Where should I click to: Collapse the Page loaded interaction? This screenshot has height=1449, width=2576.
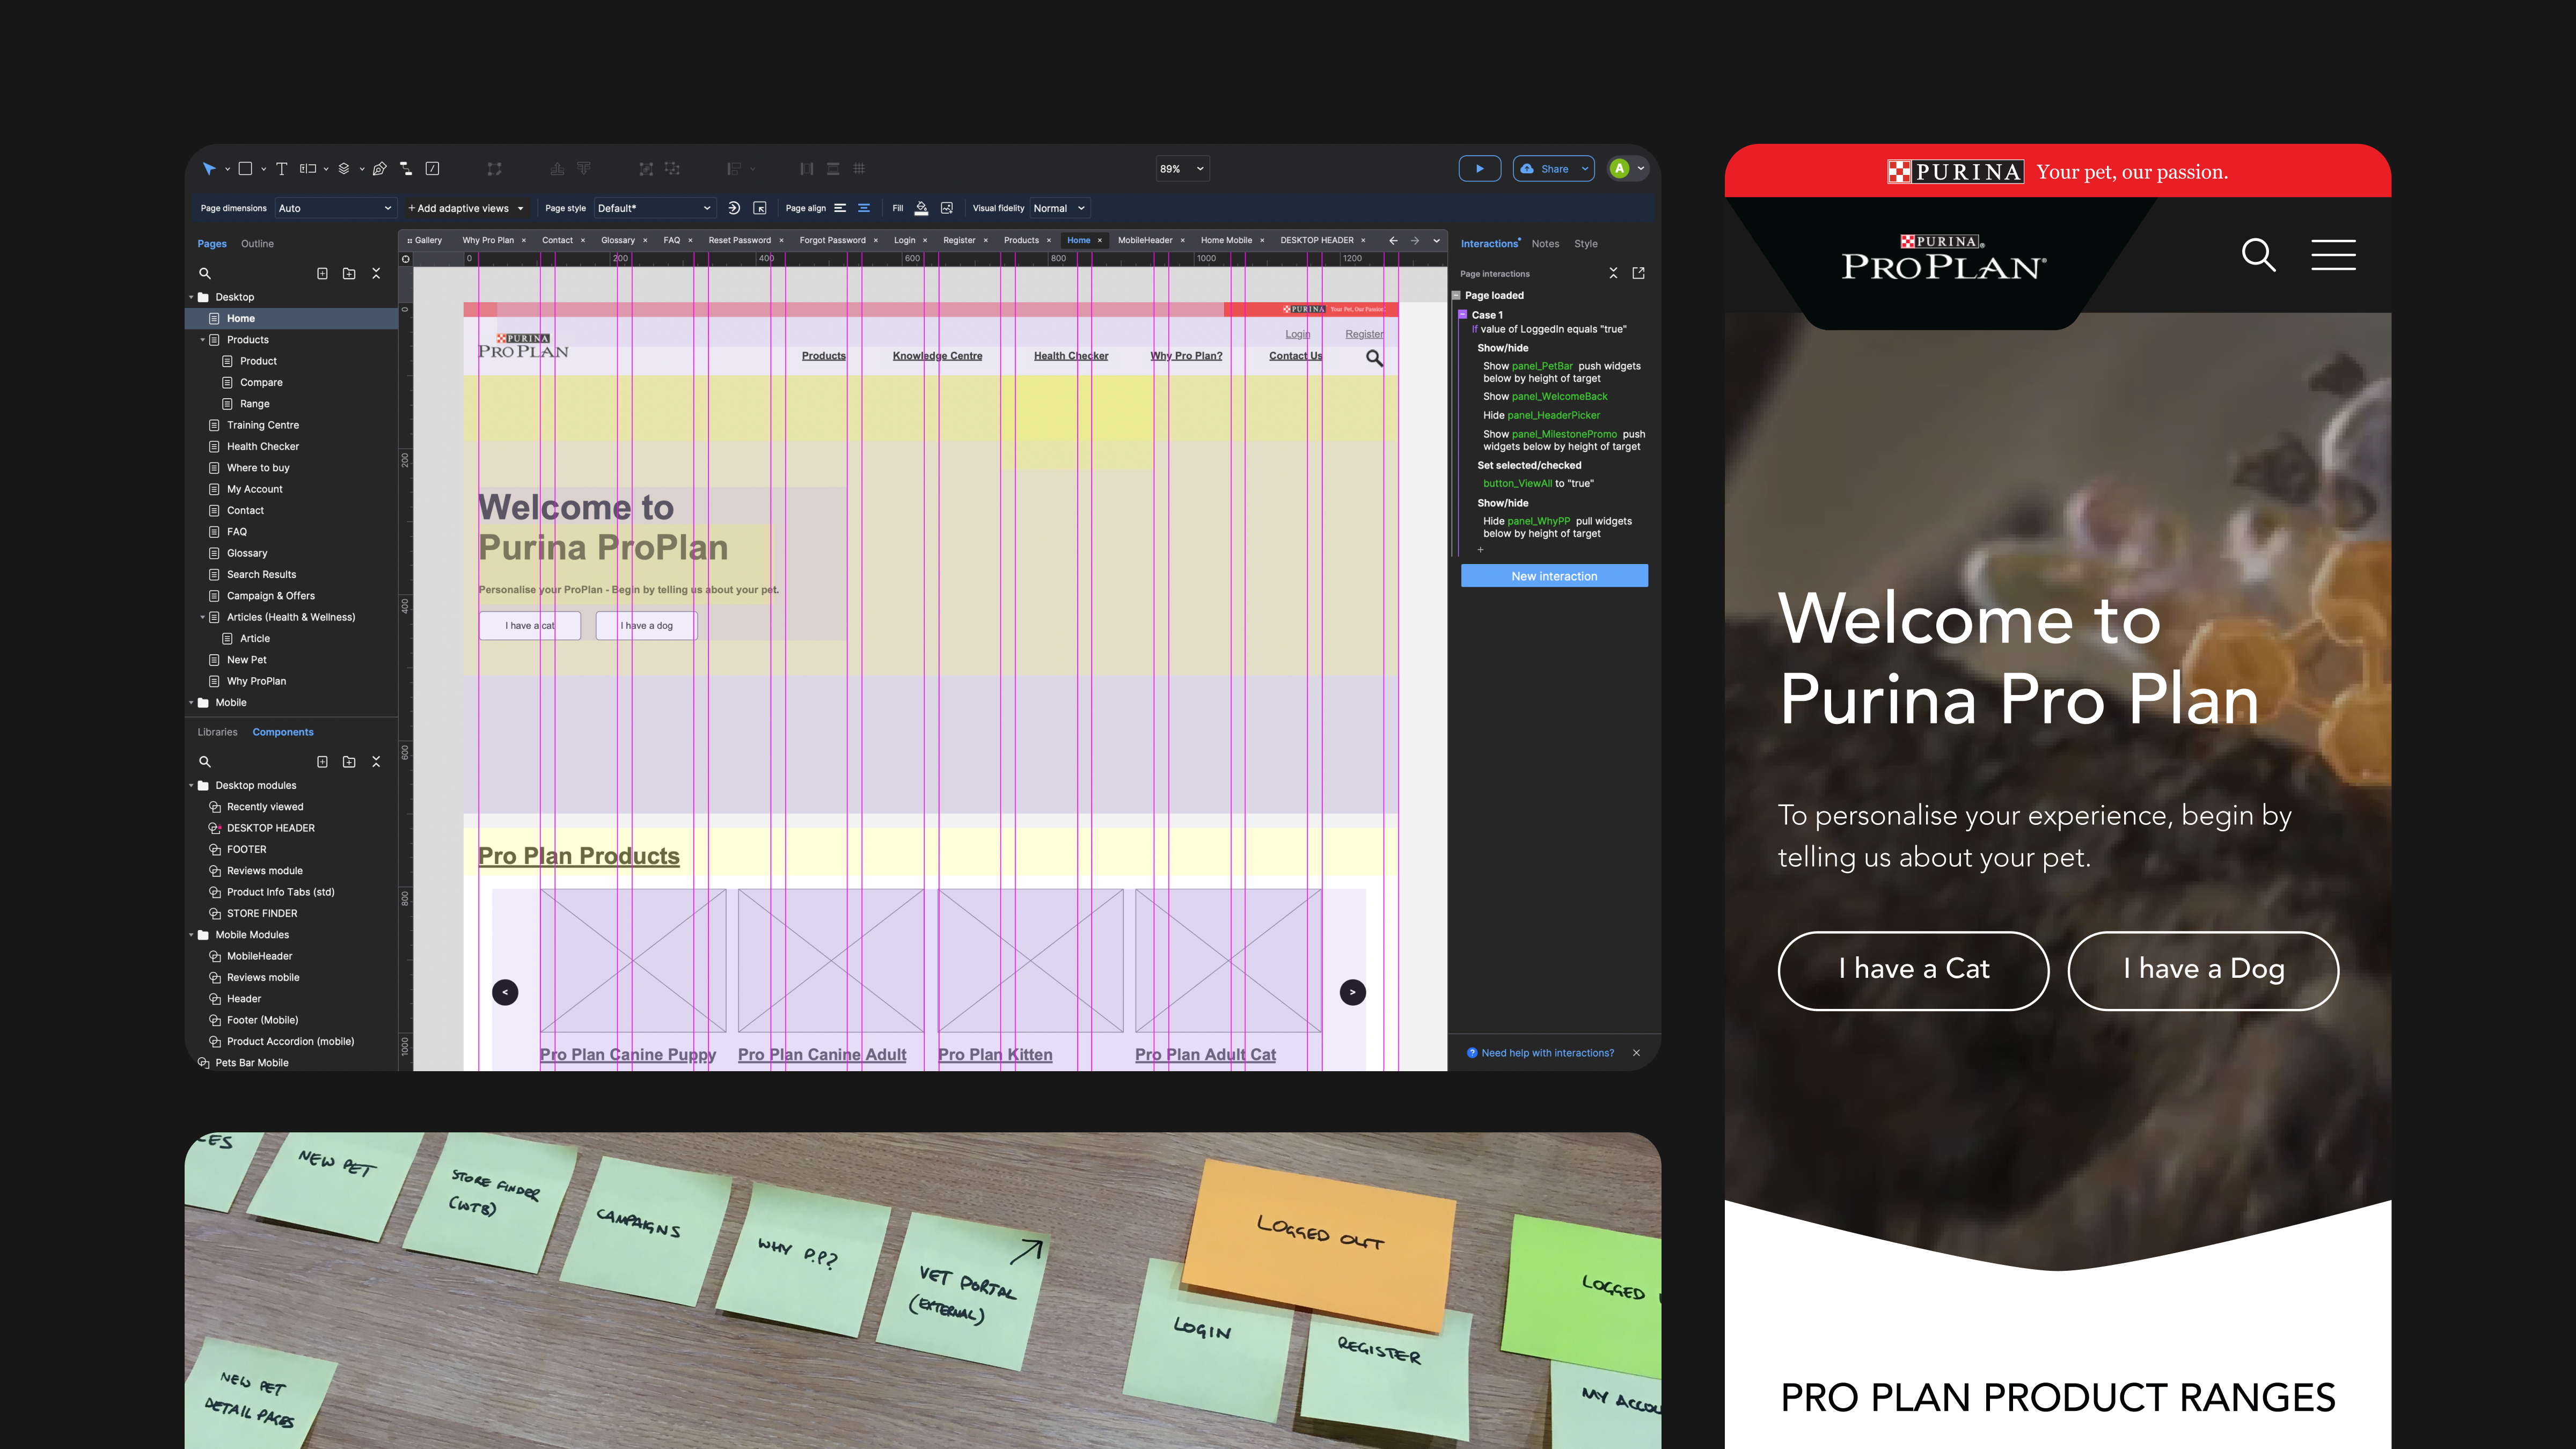click(1456, 295)
